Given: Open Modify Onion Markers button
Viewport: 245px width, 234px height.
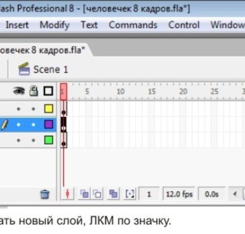Looking at the screenshot, I should (x=130, y=194).
